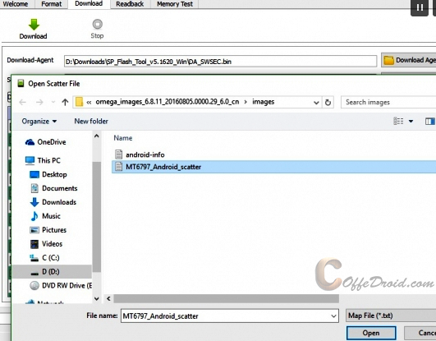Open view options dropdown arrow
The height and width of the screenshot is (341, 436).
(411, 121)
